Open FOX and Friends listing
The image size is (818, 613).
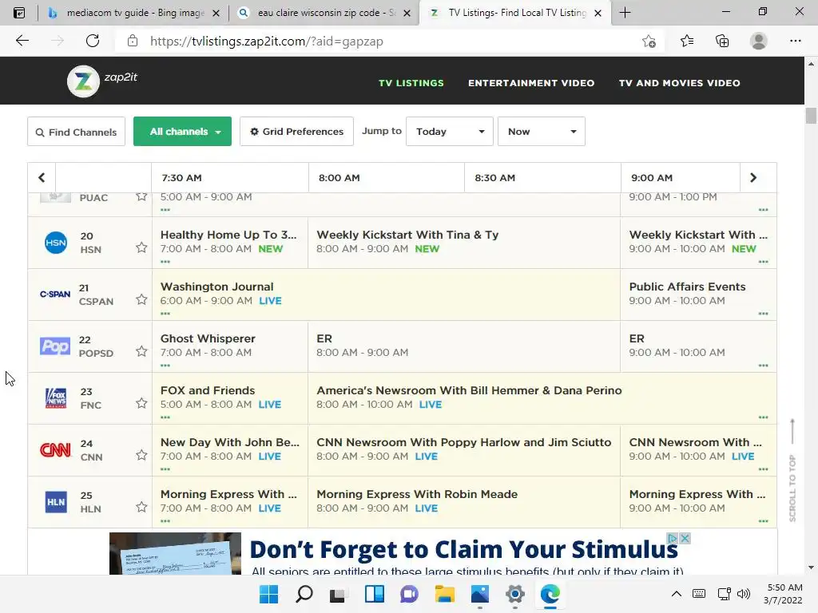click(230, 397)
